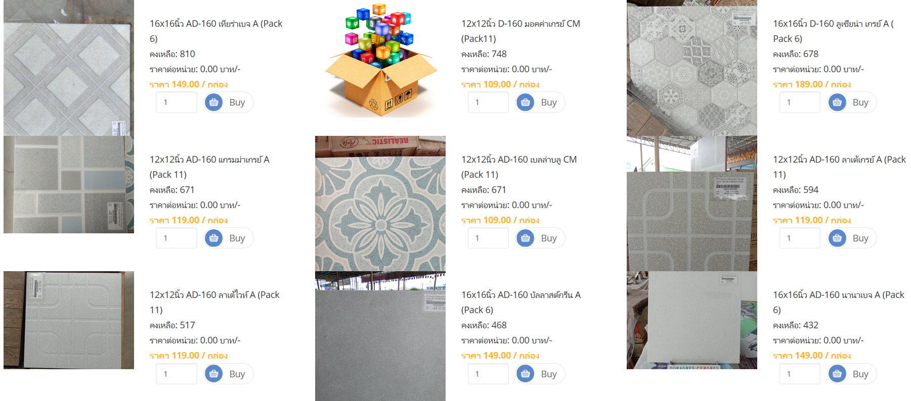Click basket icon for product with 468 remaining
This screenshot has height=401, width=911.
pos(526,374)
